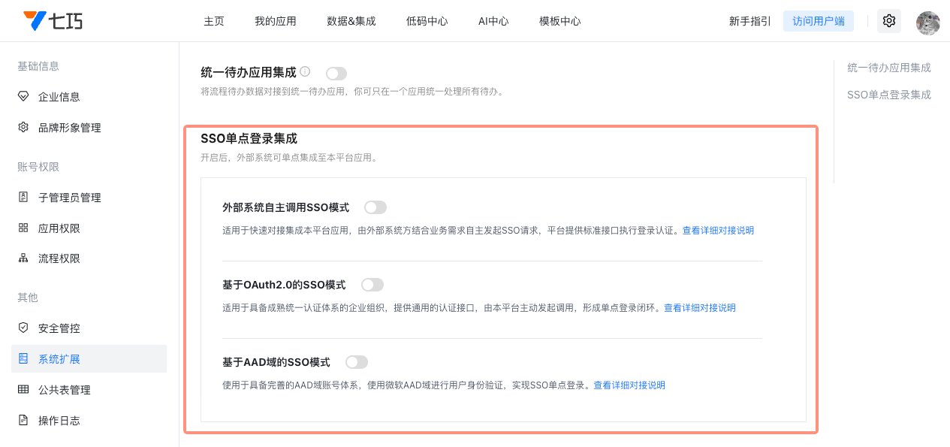Click the 新手指引 link
Screen dimensions: 950x447
(x=750, y=21)
